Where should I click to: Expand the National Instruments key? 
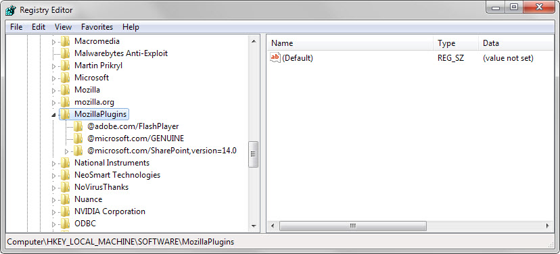tap(54, 163)
